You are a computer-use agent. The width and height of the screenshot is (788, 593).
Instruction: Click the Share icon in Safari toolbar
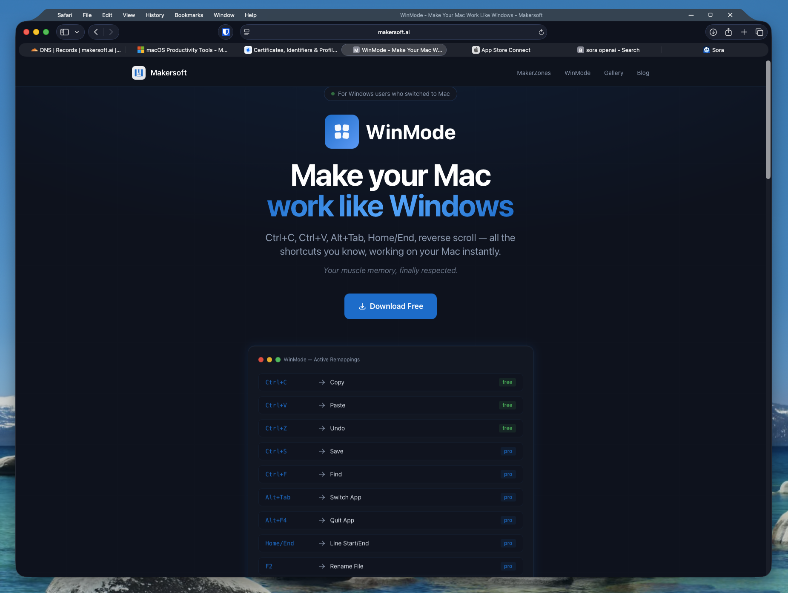[728, 32]
